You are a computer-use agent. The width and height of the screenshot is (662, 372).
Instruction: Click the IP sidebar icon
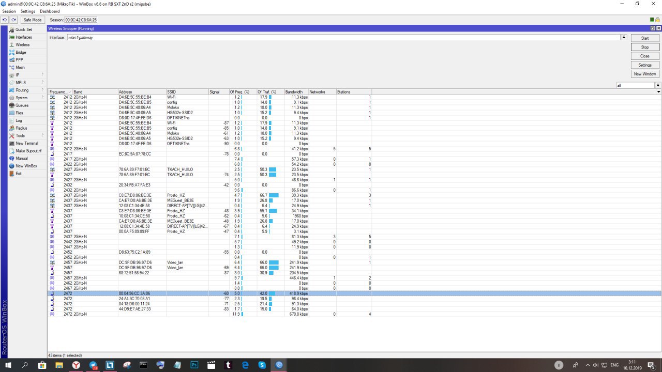pos(11,75)
